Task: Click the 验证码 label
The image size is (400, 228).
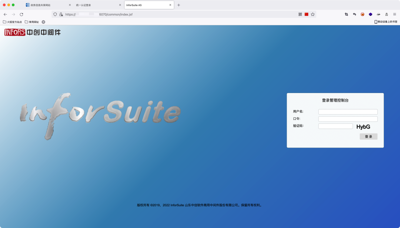Action: pyautogui.click(x=299, y=126)
